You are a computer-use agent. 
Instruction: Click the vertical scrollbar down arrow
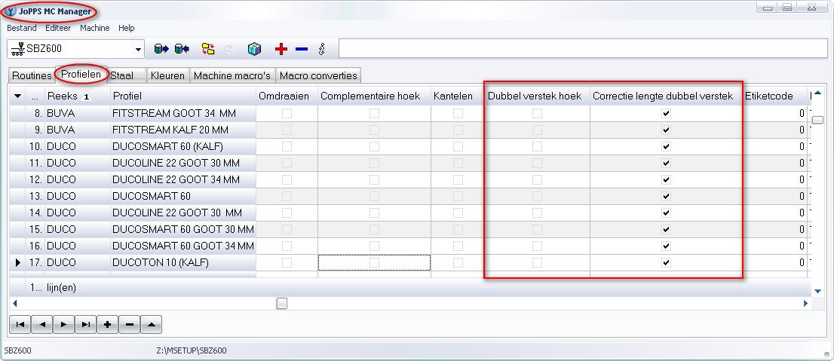[x=817, y=291]
